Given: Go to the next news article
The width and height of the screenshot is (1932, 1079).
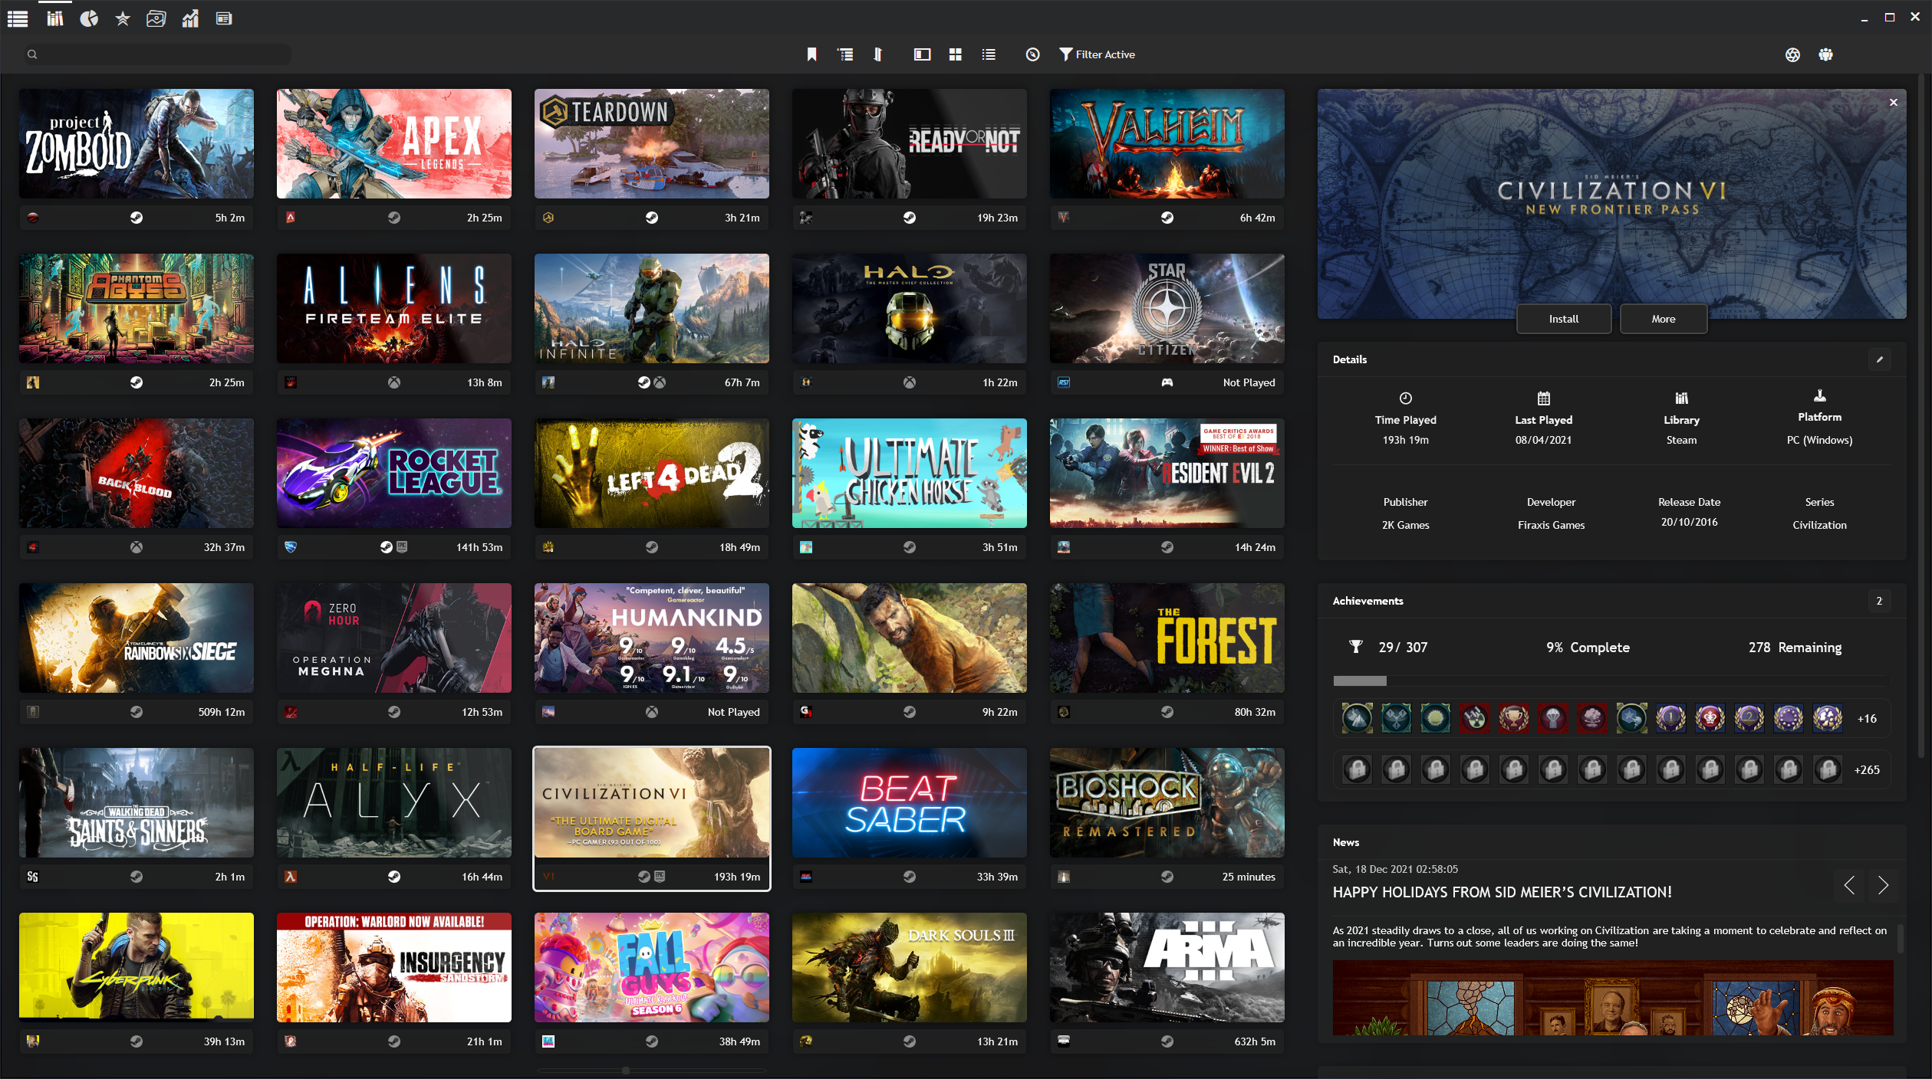Looking at the screenshot, I should (1883, 886).
